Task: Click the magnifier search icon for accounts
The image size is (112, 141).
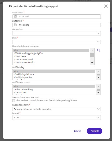Action: [98, 50]
